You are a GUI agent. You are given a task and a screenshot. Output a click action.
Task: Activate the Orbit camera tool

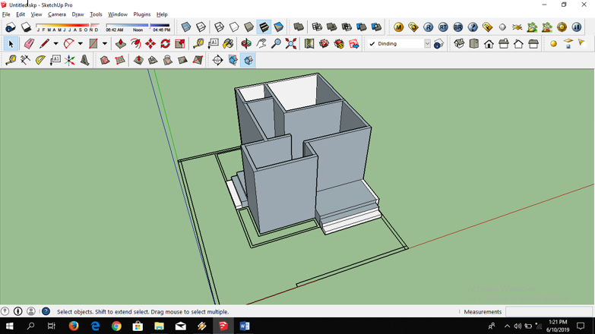[x=246, y=44]
